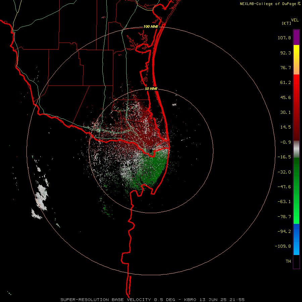Select the -32.0 velocity scale value
This screenshot has height=302, width=302.
pyautogui.click(x=284, y=172)
